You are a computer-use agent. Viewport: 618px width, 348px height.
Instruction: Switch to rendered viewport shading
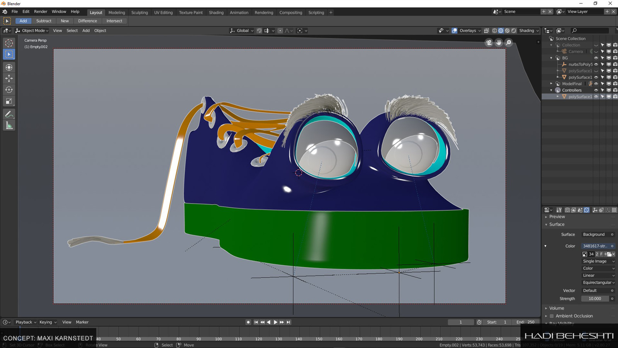(513, 31)
